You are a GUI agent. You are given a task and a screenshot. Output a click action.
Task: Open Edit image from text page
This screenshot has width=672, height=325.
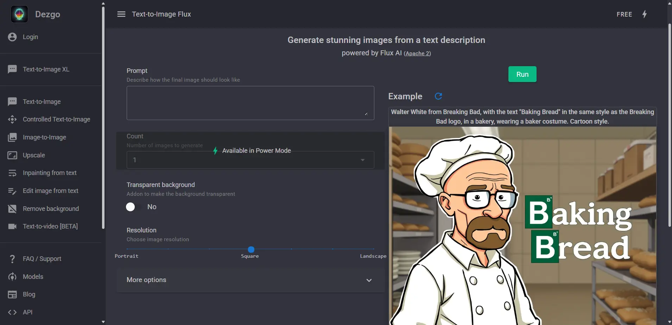(x=50, y=191)
